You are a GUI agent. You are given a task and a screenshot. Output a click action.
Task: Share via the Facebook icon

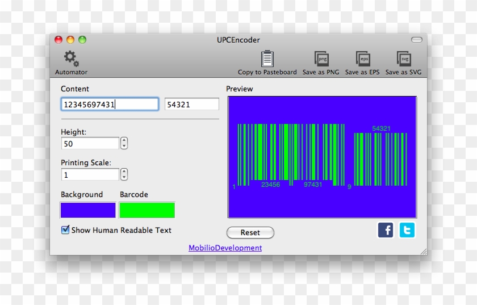386,230
